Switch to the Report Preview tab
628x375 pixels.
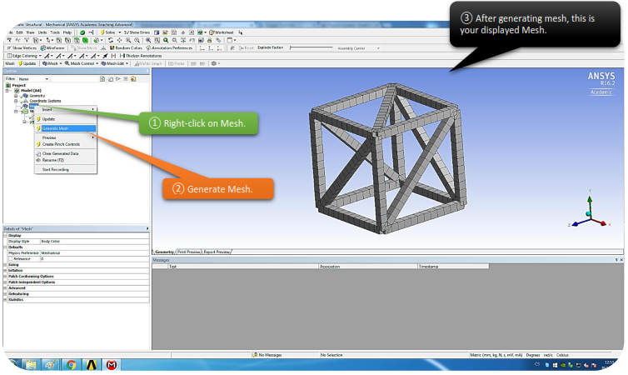pyautogui.click(x=217, y=251)
